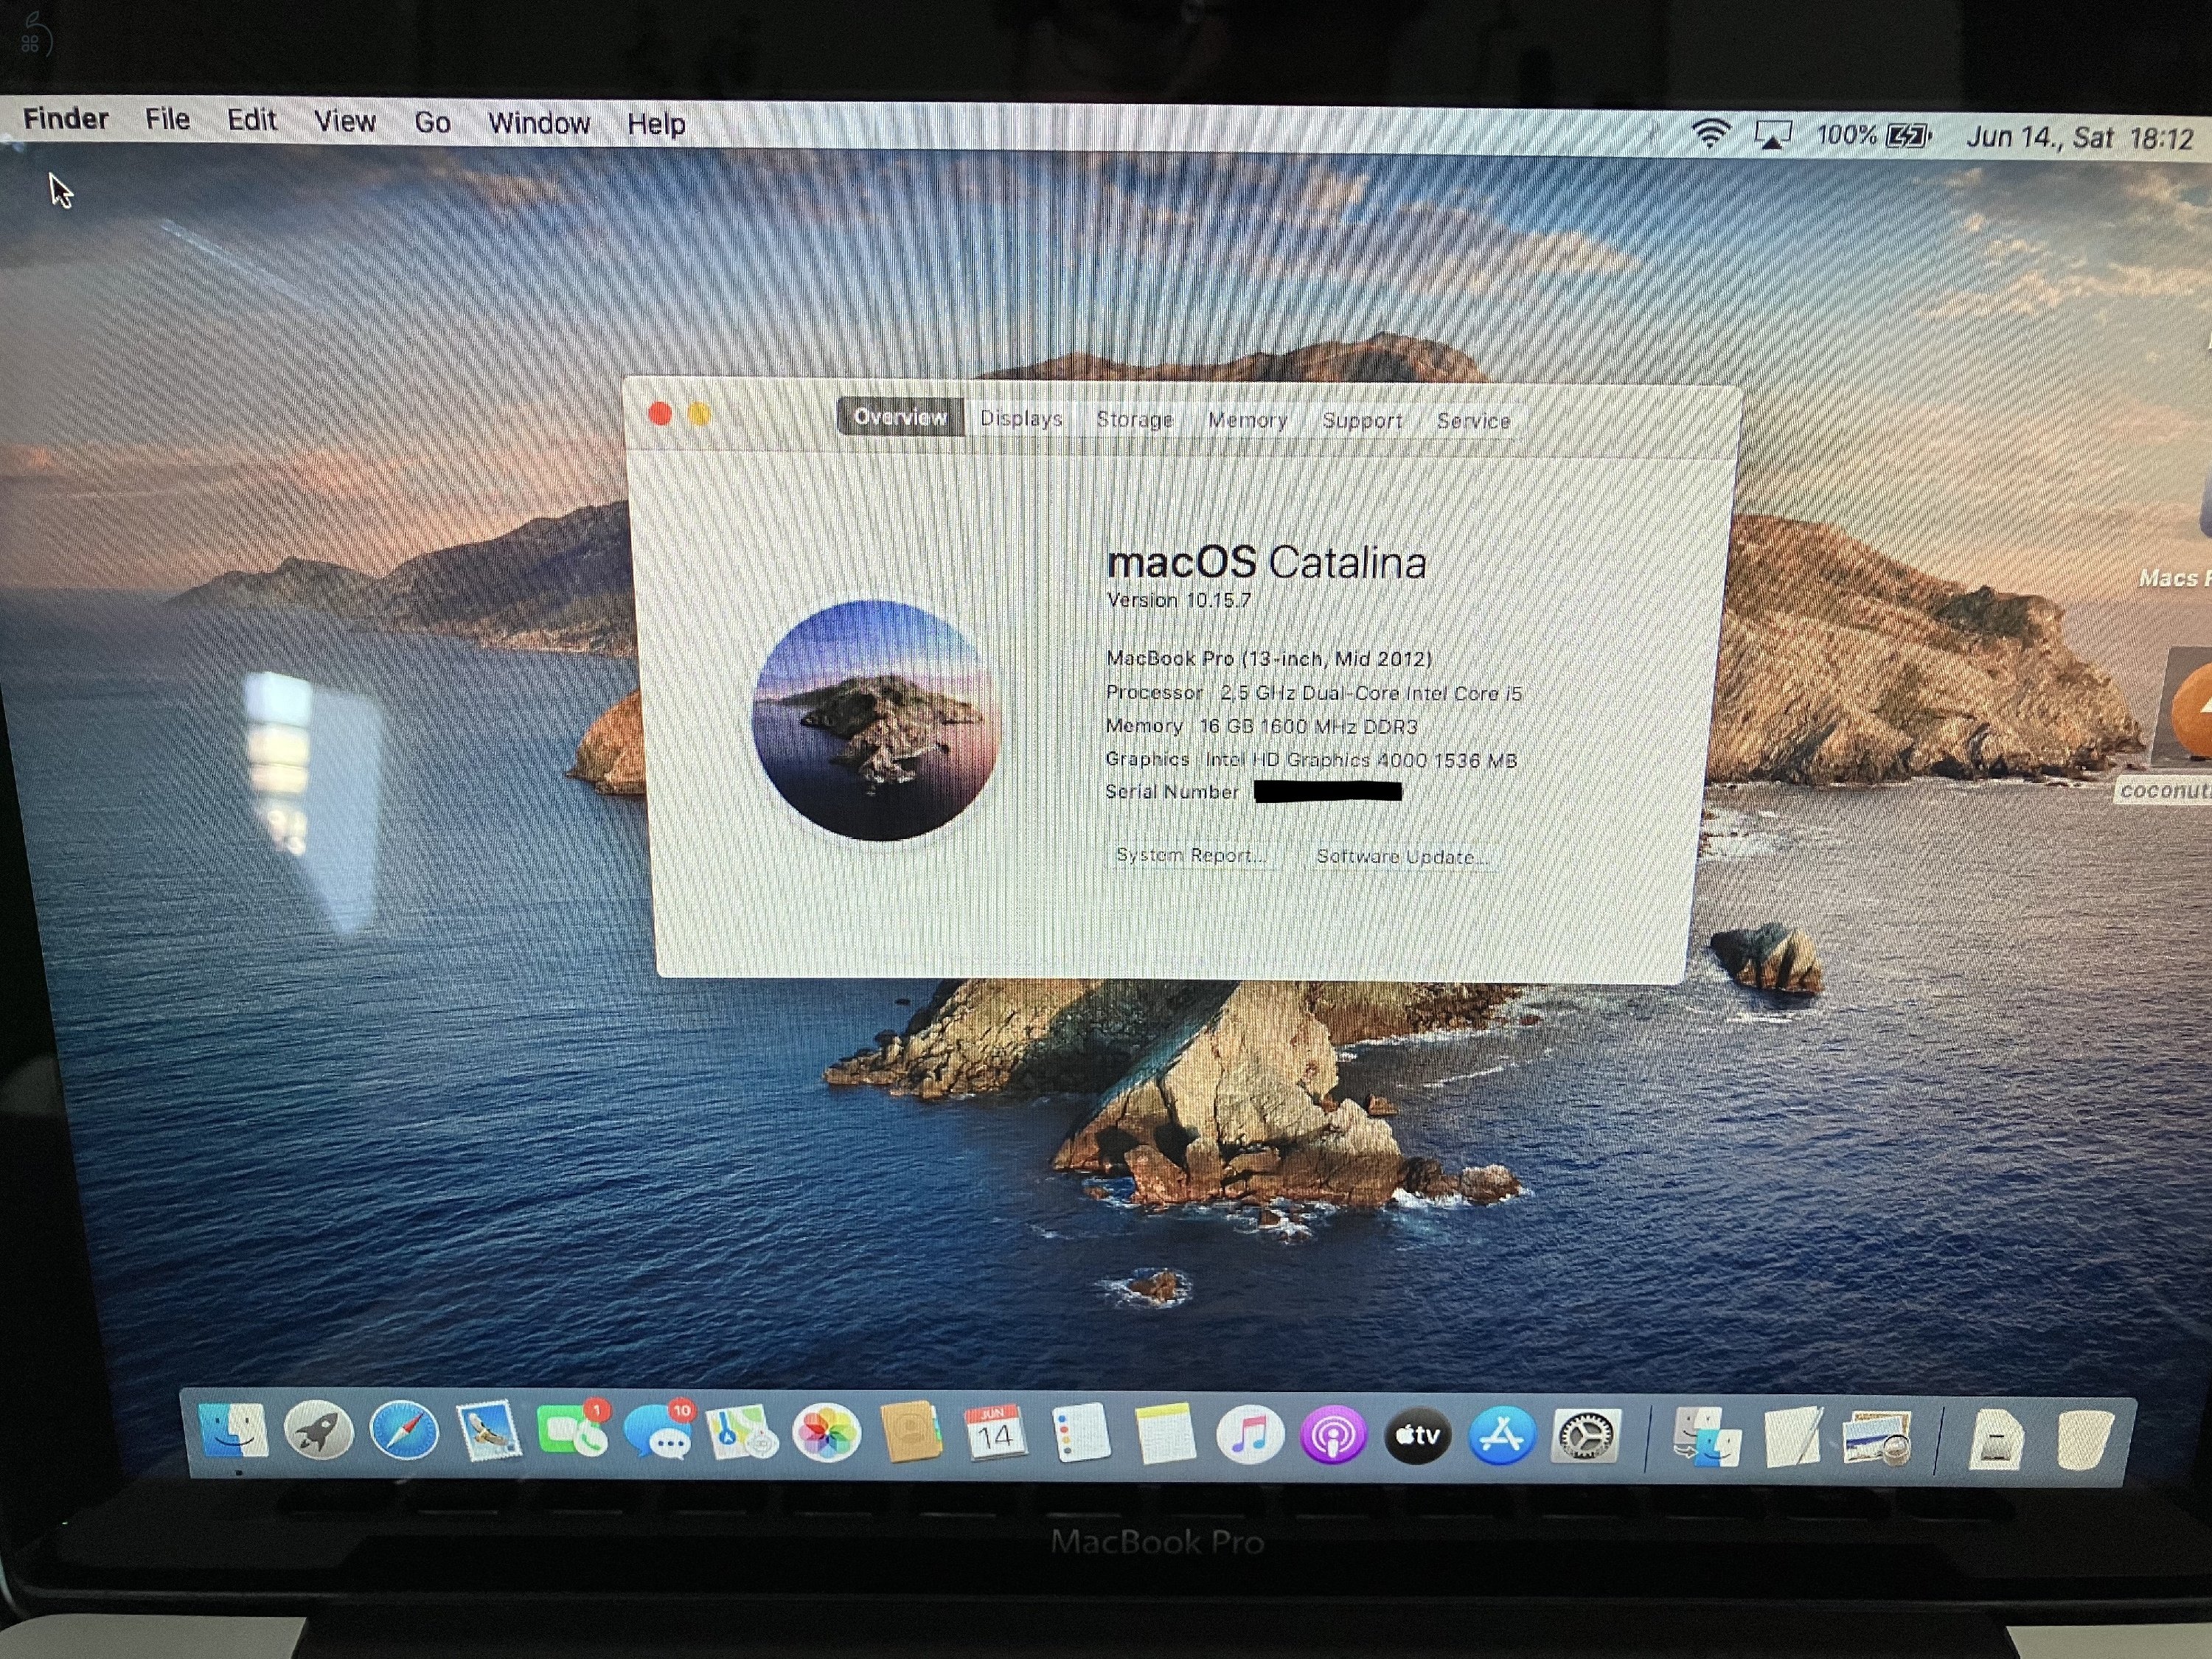Image resolution: width=2212 pixels, height=1659 pixels.
Task: Open Music app in the Dock
Action: tap(1250, 1435)
